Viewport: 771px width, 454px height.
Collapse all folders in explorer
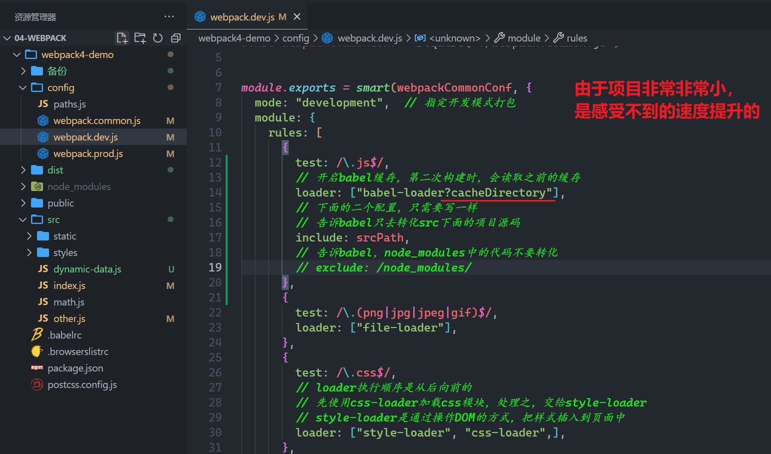176,38
